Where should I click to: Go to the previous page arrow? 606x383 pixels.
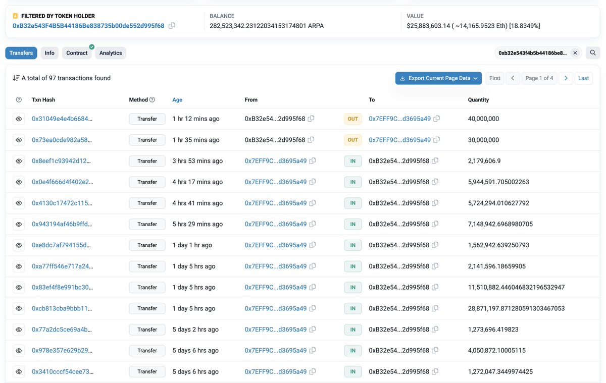click(x=513, y=78)
